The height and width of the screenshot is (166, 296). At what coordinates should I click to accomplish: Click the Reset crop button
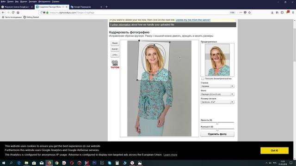(115, 43)
